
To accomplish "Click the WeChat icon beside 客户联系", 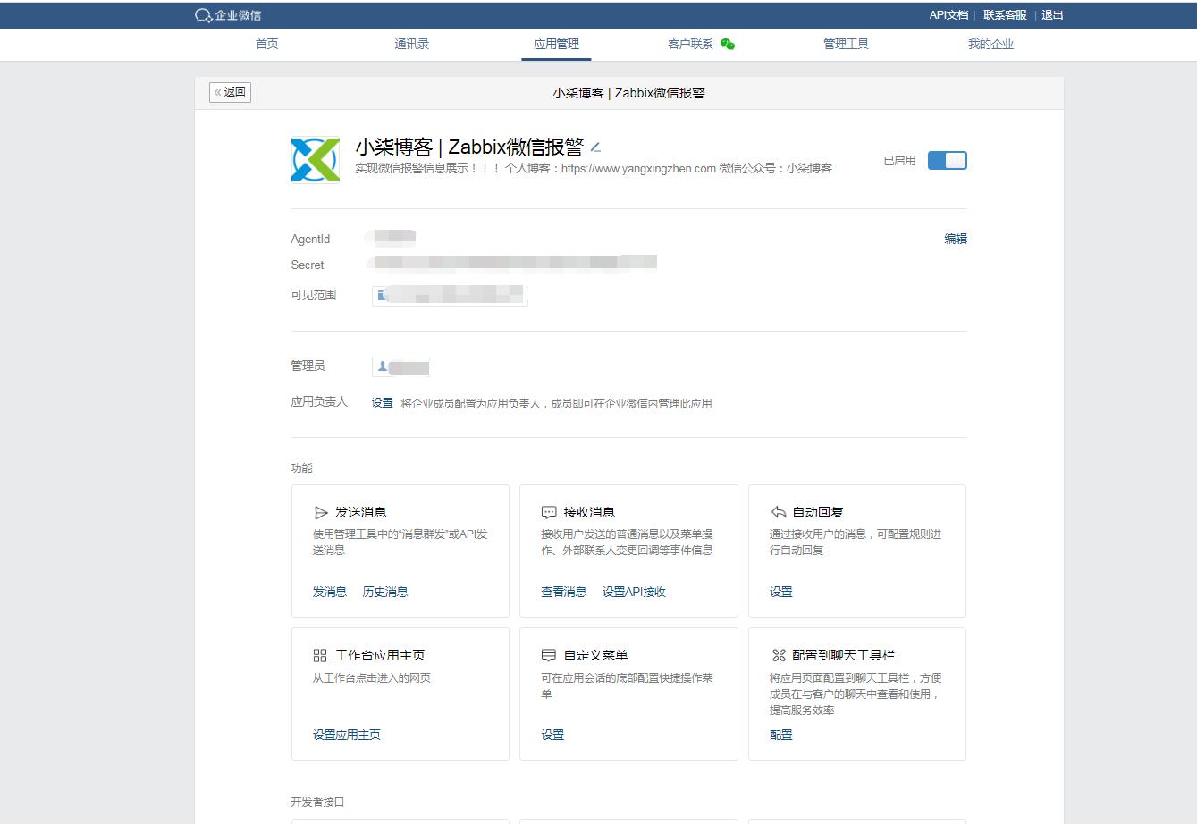I will coord(728,44).
